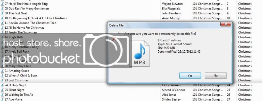Click music icon beside 08 God Rest Ye Merry Gentlemen
Screen dimensions: 264x101
(x=2, y=8)
